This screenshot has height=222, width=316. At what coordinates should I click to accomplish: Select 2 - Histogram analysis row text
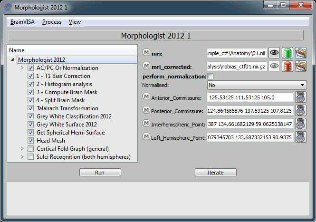[64, 84]
